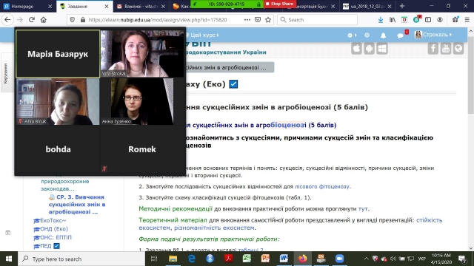Click the Firefox Search box
The width and height of the screenshot is (474, 266).
pyautogui.click(x=318, y=20)
